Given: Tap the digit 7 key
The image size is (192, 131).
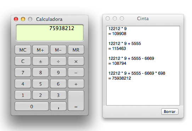Looking at the screenshot, I should [x=23, y=73].
